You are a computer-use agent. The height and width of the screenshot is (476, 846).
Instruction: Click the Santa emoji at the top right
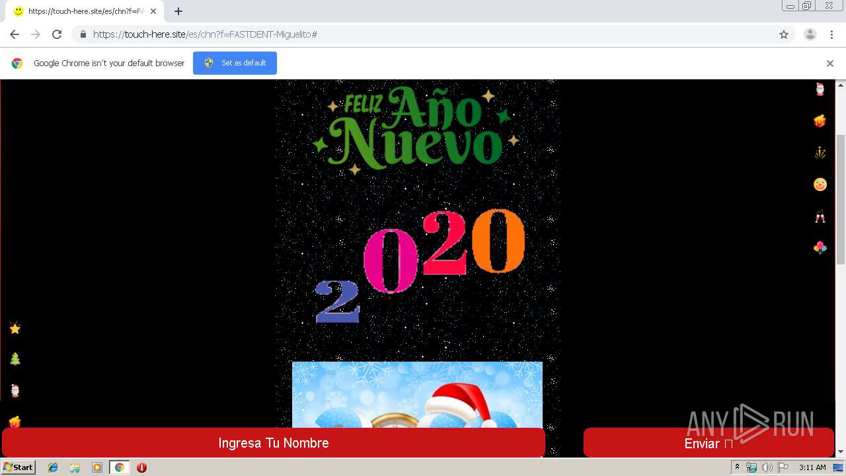point(820,89)
